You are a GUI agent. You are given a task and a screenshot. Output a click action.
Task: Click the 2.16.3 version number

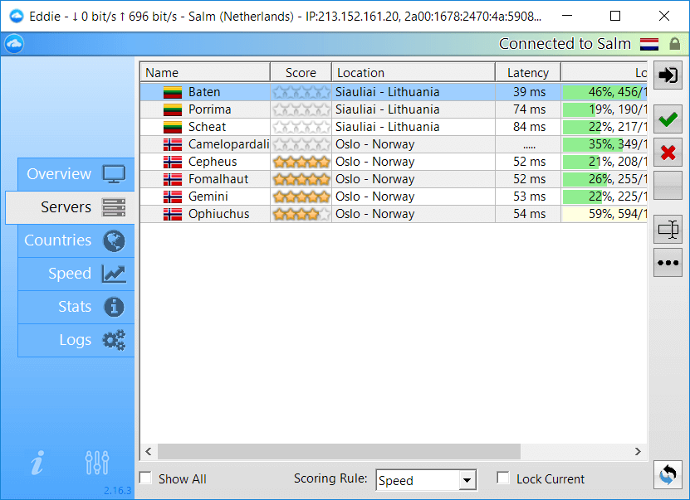point(118,490)
